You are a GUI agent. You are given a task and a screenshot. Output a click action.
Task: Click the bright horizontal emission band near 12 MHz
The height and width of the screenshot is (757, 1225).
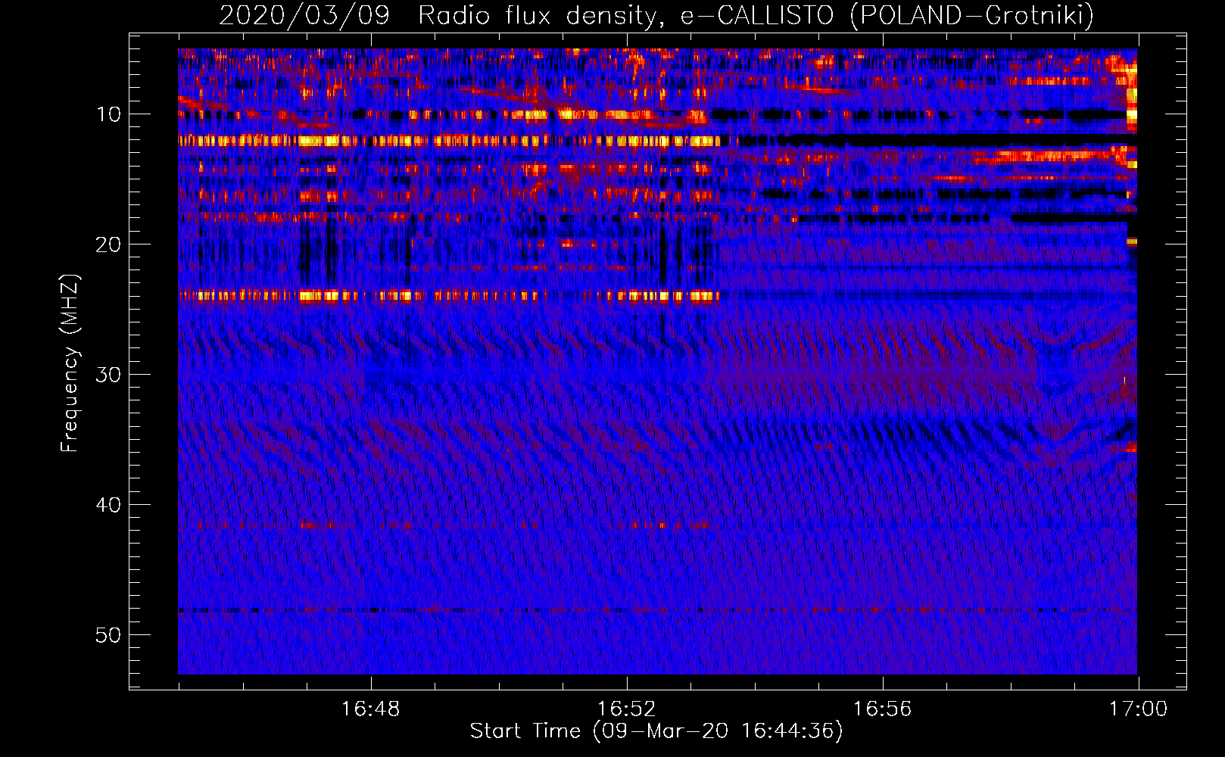click(x=450, y=141)
